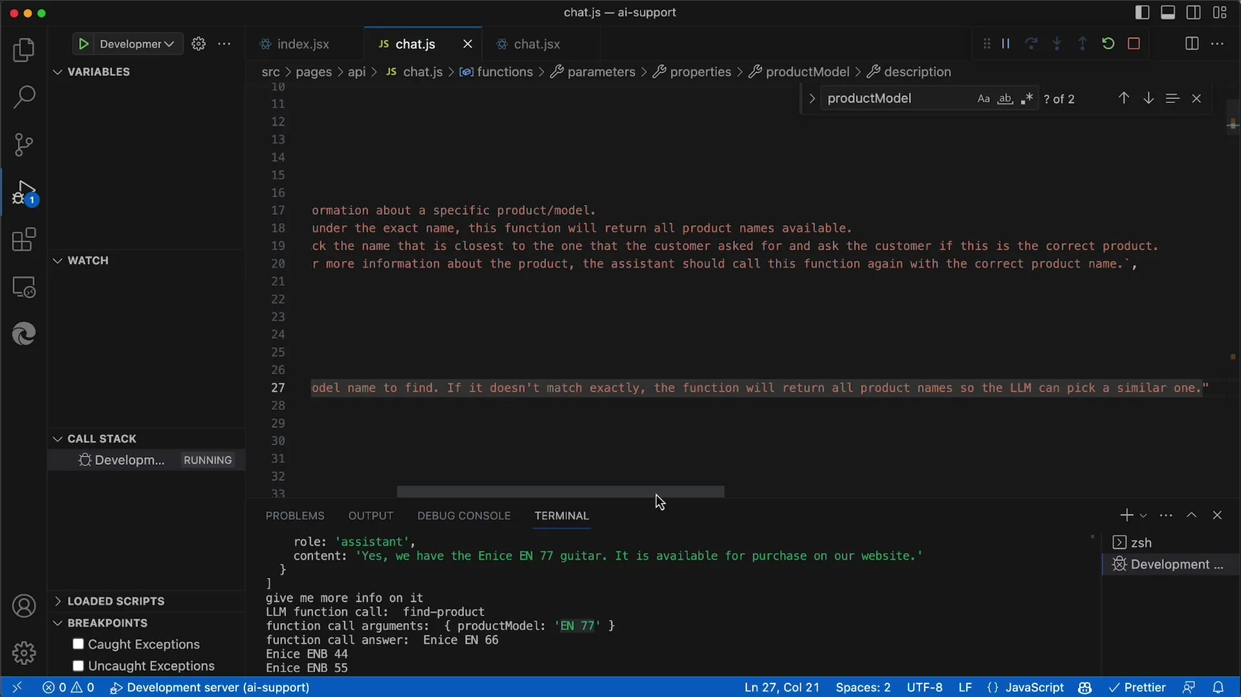Open editor more actions menu

point(1217,44)
